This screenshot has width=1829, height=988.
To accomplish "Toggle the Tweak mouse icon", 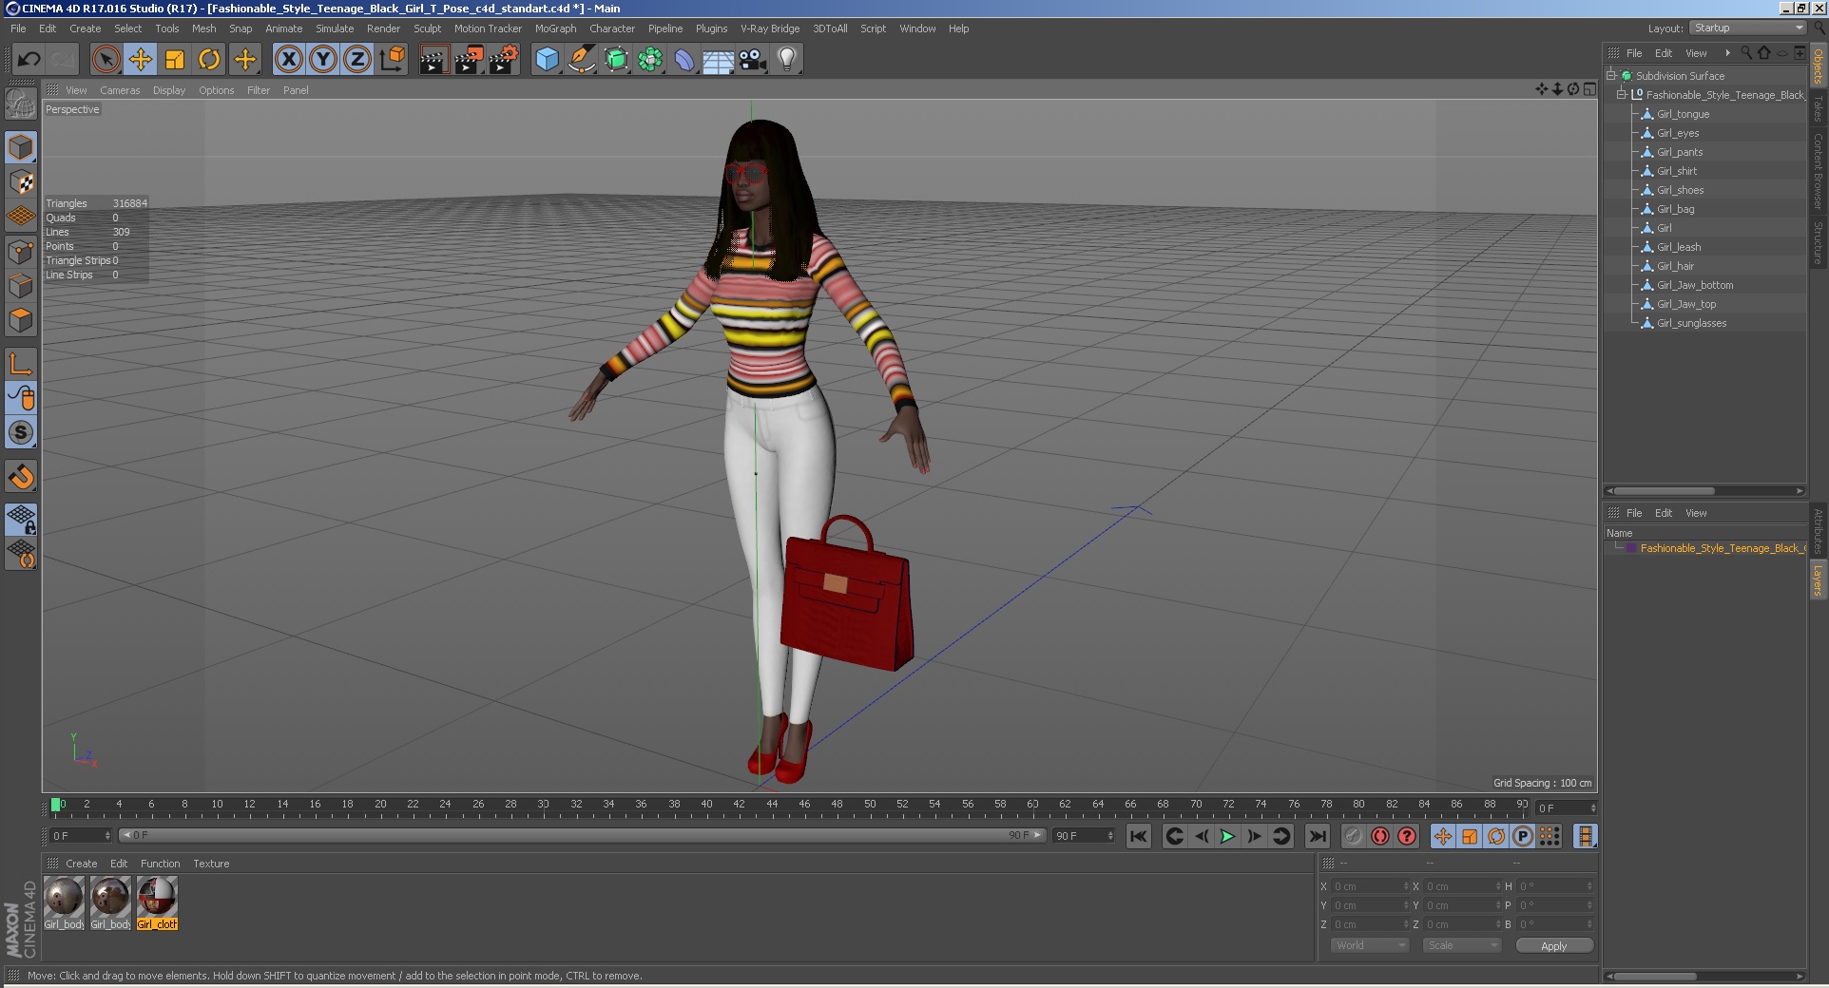I will tap(21, 398).
